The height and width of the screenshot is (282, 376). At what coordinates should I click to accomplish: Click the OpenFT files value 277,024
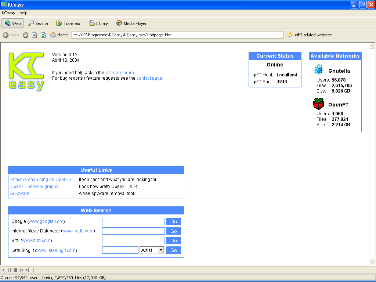(340, 119)
